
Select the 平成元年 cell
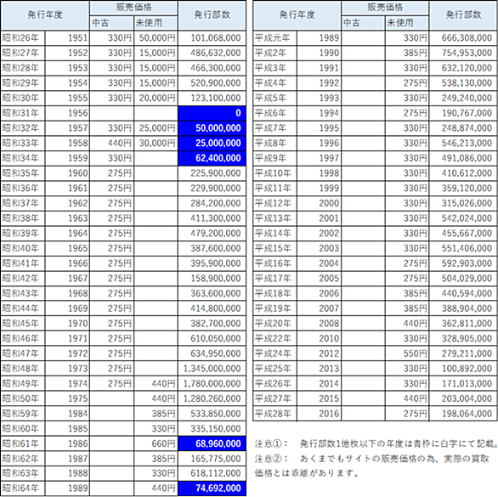pos(275,38)
